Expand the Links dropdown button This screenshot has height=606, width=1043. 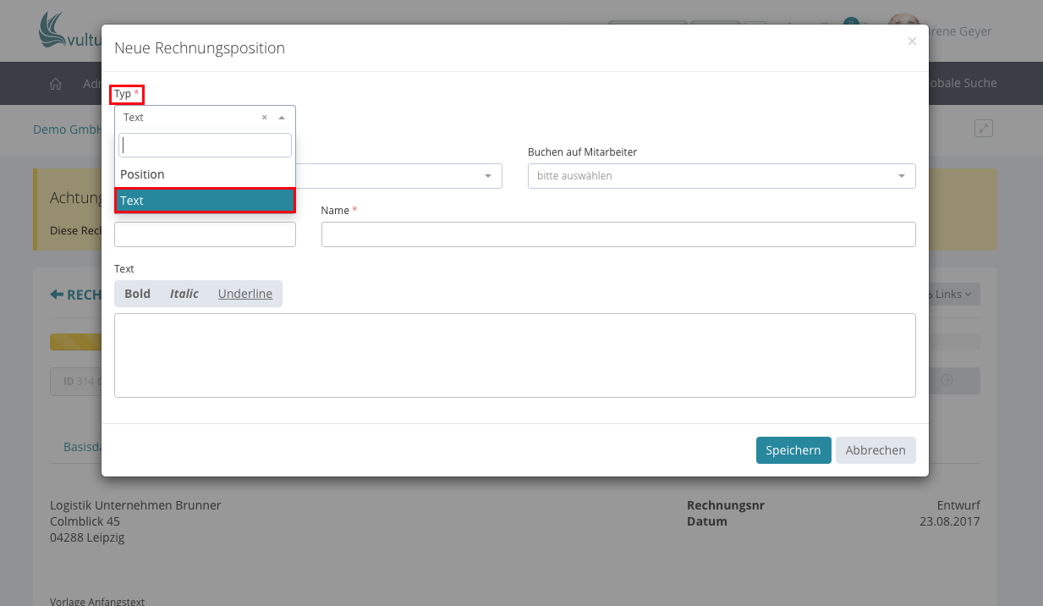pyautogui.click(x=952, y=294)
